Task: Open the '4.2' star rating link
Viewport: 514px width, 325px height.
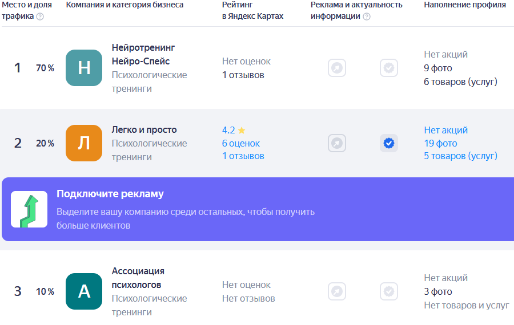Action: pyautogui.click(x=234, y=130)
